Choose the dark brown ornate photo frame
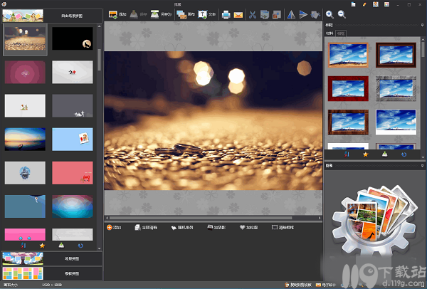The height and width of the screenshot is (289, 427). point(396,55)
